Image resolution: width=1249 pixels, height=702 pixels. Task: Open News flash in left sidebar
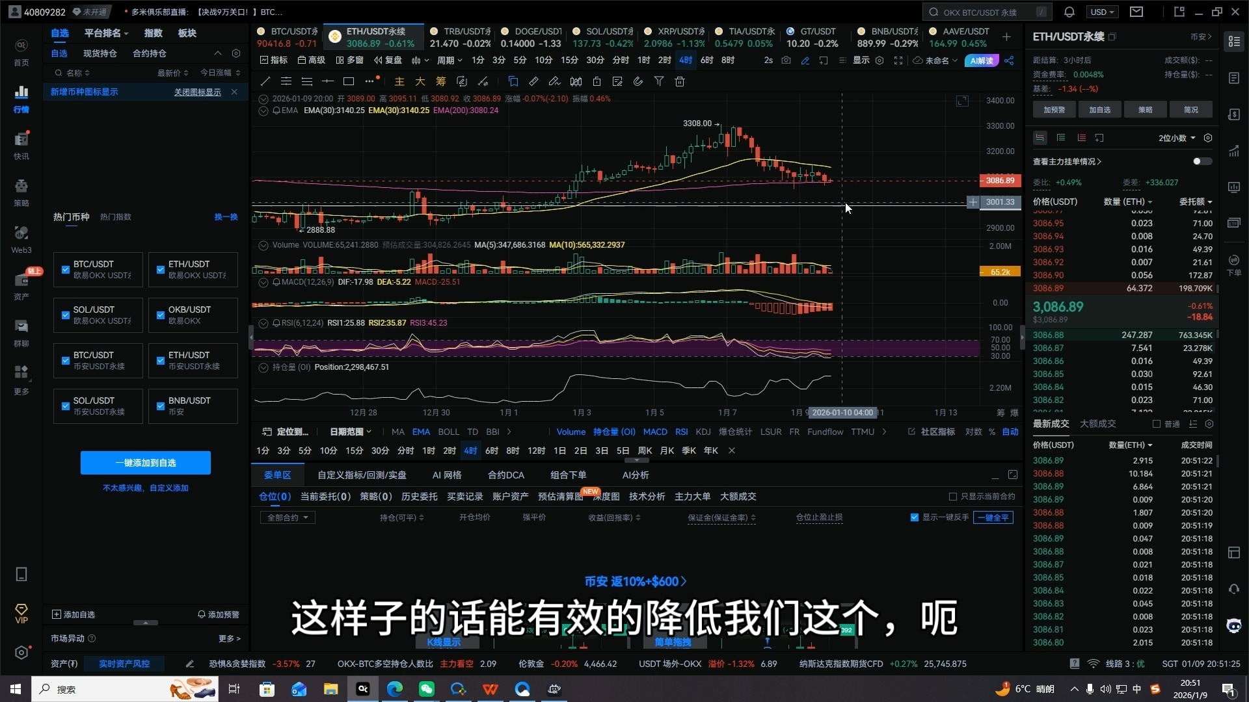tap(21, 146)
